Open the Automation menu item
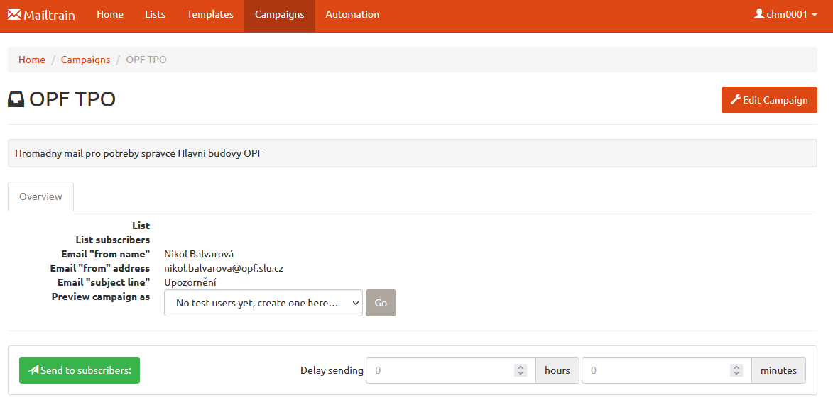This screenshot has width=833, height=410. click(352, 14)
